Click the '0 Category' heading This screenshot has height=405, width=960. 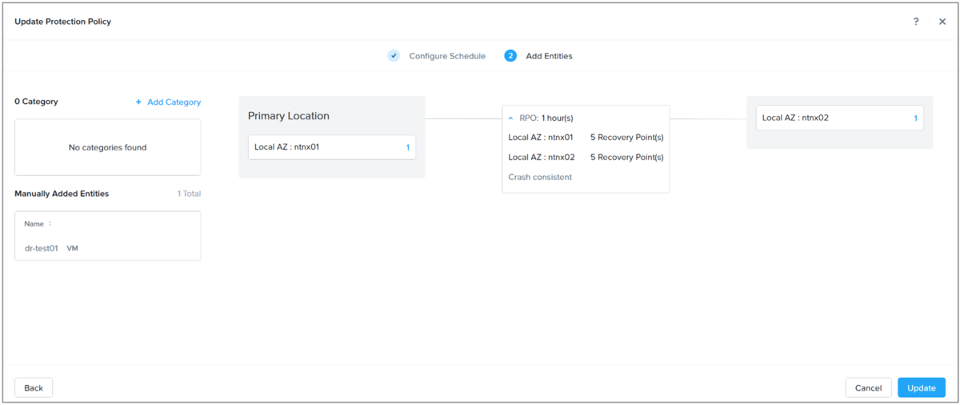click(x=36, y=102)
